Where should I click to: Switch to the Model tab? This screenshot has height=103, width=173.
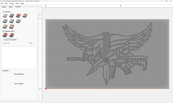(11, 7)
